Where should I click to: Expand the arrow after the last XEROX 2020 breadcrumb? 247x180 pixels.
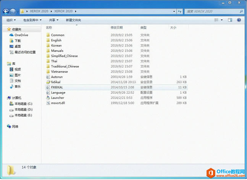(x=76, y=11)
